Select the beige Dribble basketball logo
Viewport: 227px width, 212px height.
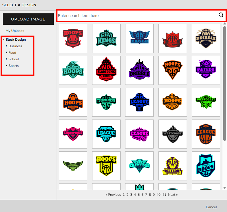(x=206, y=38)
